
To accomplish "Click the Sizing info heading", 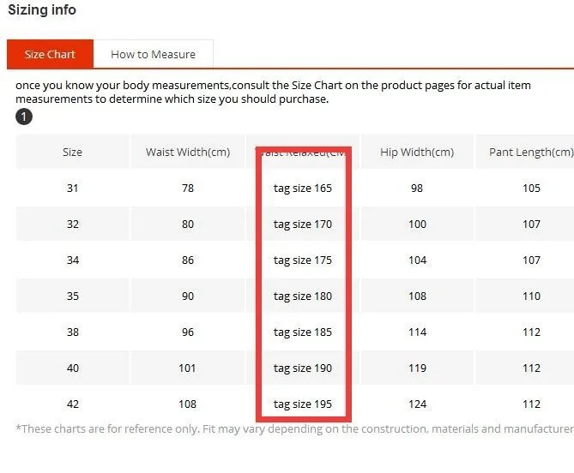I will (x=42, y=10).
